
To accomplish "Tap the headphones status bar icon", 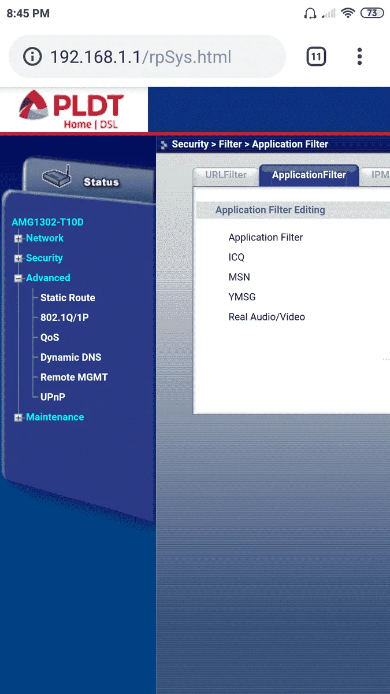I will click(x=310, y=13).
